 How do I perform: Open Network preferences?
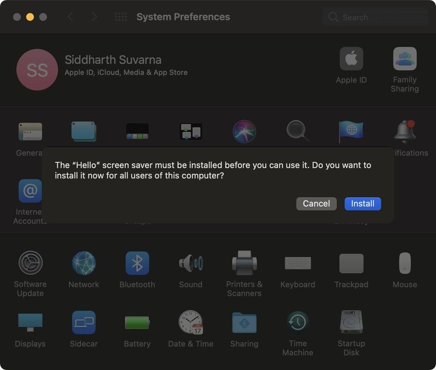(x=84, y=263)
